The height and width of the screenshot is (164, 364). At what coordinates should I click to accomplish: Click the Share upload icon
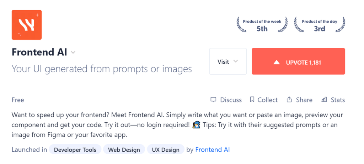[x=289, y=100]
